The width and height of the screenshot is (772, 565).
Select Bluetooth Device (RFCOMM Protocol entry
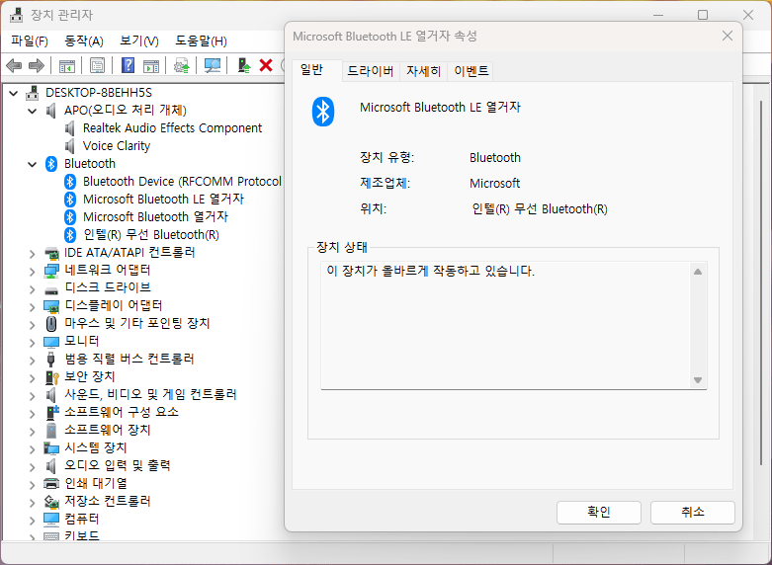[182, 181]
